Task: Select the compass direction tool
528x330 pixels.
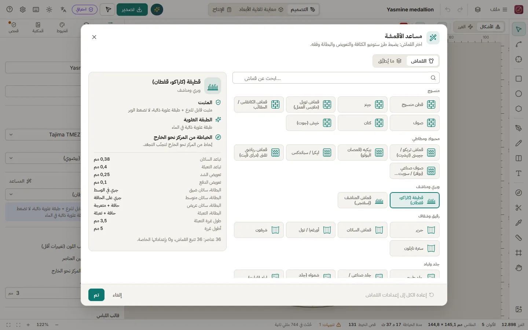Action: (518, 193)
